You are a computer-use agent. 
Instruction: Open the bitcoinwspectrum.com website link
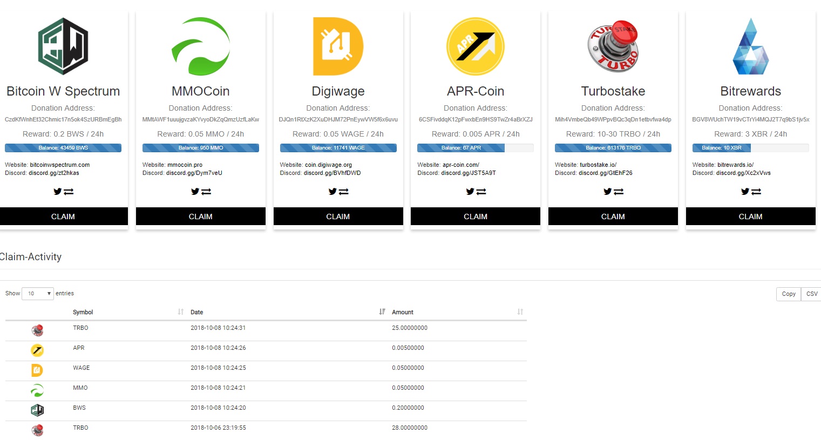point(60,165)
